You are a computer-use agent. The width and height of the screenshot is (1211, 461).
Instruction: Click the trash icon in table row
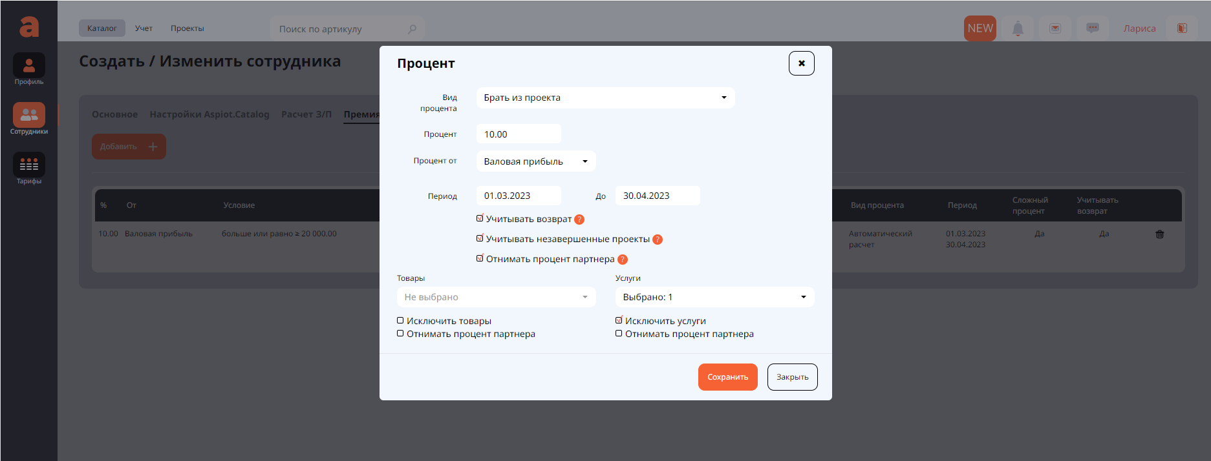[1159, 234]
